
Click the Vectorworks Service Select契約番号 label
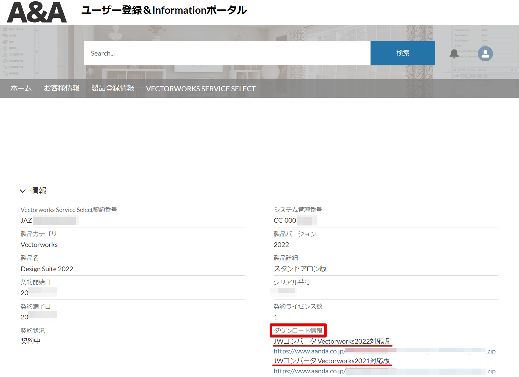pos(69,210)
